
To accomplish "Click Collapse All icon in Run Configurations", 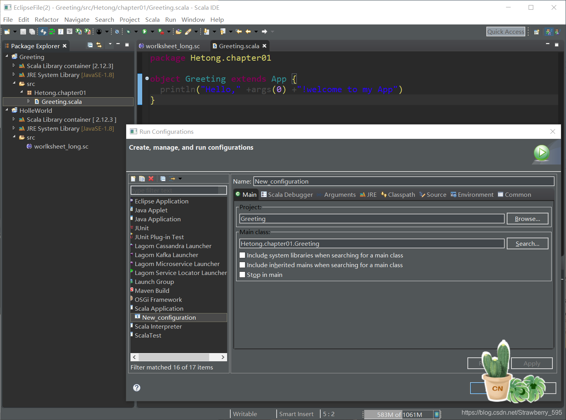I will (x=163, y=178).
